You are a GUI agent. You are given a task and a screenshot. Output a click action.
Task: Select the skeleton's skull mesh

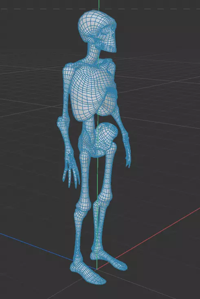tap(97, 31)
